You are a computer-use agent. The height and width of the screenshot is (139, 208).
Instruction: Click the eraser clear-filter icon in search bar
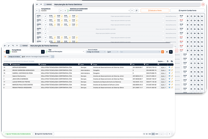click(x=167, y=52)
